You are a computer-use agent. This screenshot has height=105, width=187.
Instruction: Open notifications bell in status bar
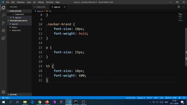(184, 98)
